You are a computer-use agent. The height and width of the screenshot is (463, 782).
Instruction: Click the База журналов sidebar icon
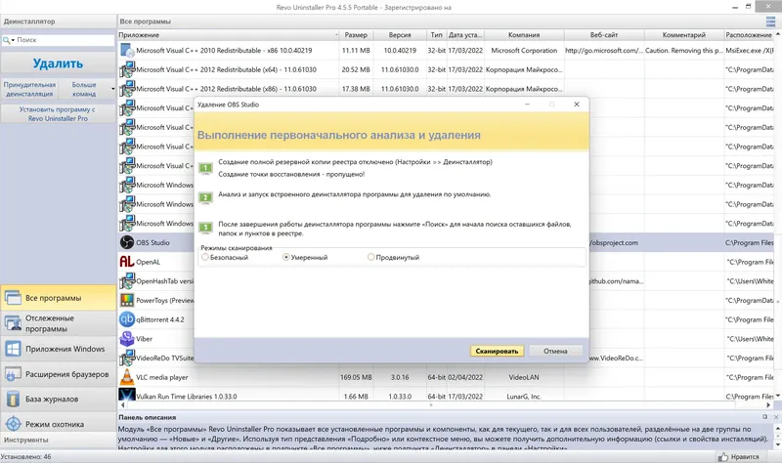click(13, 399)
